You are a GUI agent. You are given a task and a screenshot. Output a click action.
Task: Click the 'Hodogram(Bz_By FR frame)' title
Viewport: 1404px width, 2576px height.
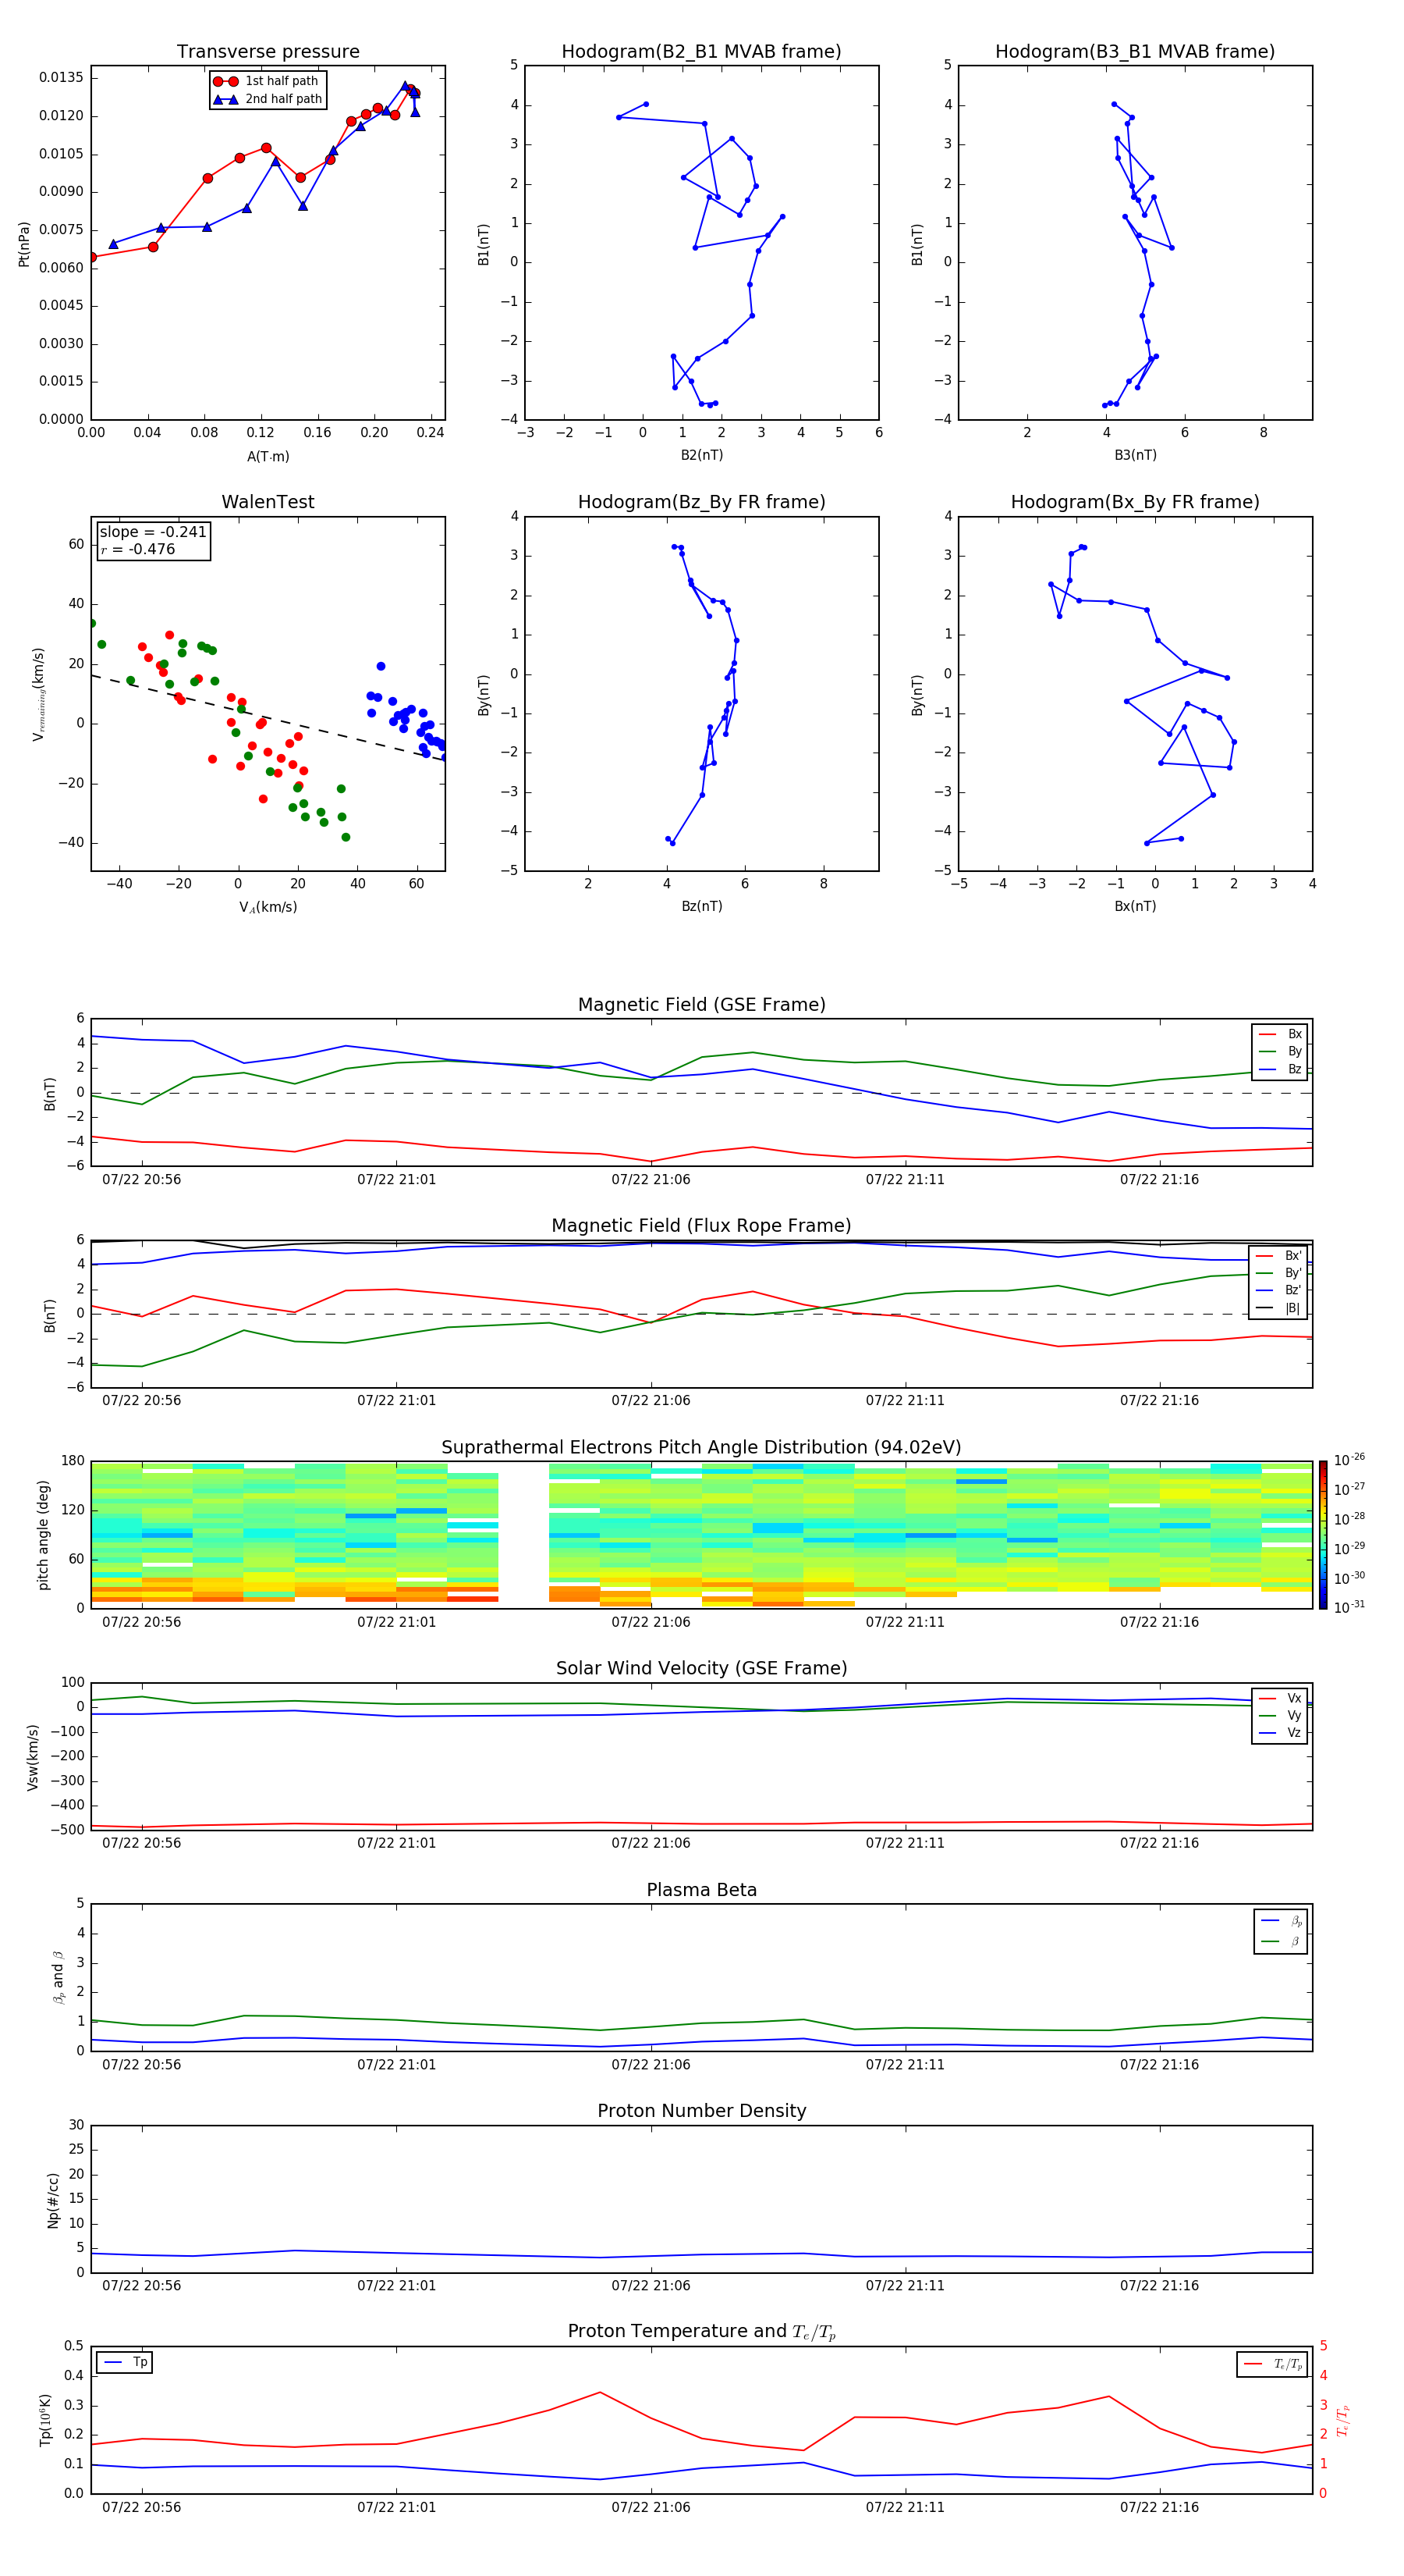(x=701, y=502)
